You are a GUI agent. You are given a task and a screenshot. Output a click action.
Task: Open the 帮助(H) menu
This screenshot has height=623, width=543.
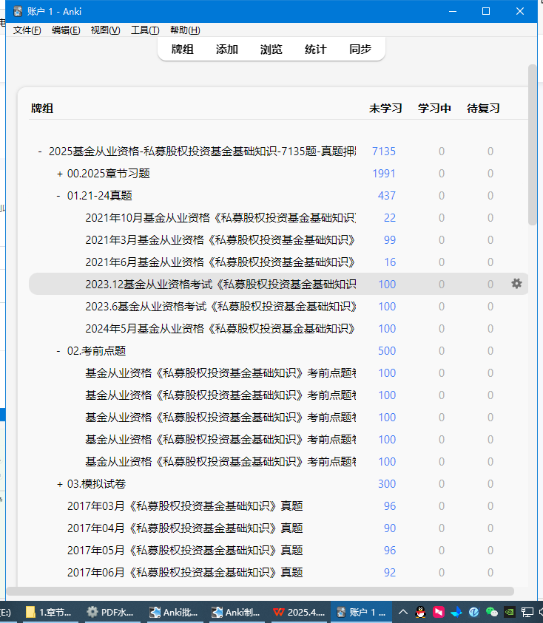185,30
